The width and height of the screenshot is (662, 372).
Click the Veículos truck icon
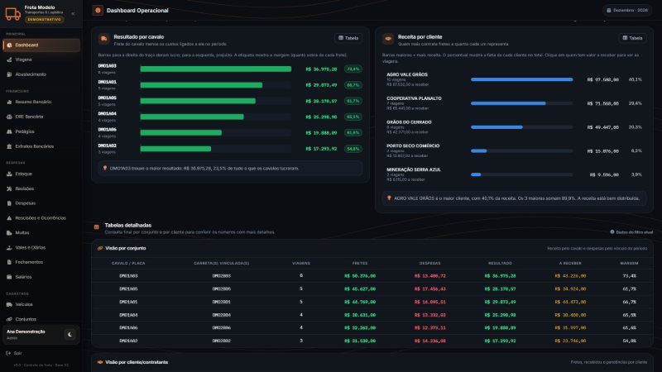(x=9, y=304)
